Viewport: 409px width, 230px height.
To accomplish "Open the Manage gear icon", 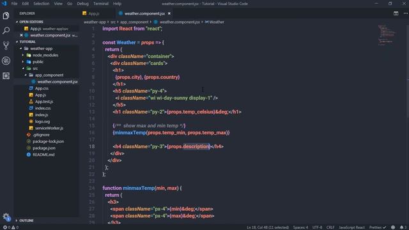I will coord(6,216).
